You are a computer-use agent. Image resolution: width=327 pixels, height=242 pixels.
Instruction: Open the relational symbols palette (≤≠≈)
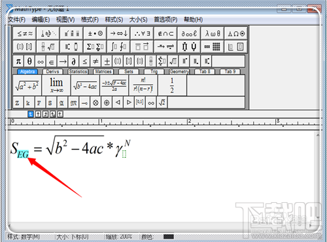coord(25,33)
